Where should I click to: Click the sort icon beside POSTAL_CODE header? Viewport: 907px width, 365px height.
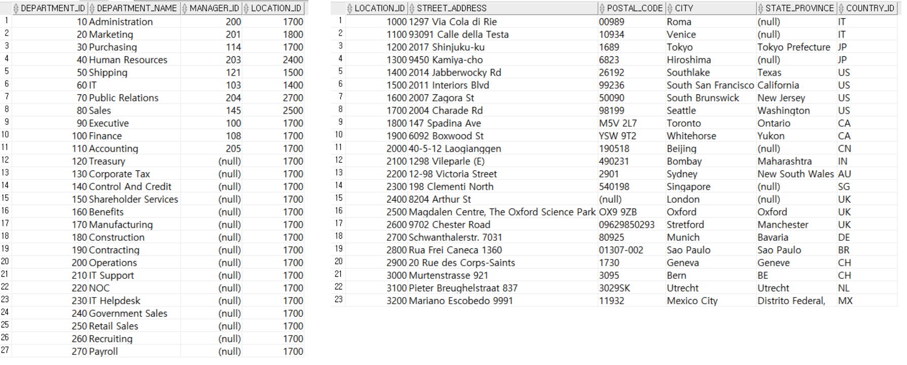(x=602, y=8)
